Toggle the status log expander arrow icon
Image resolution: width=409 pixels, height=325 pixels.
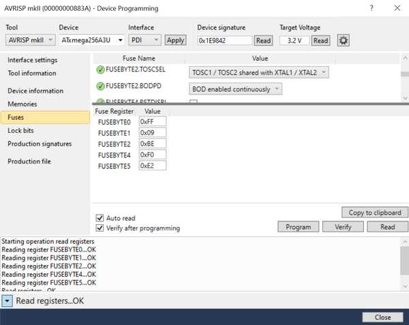(x=7, y=301)
